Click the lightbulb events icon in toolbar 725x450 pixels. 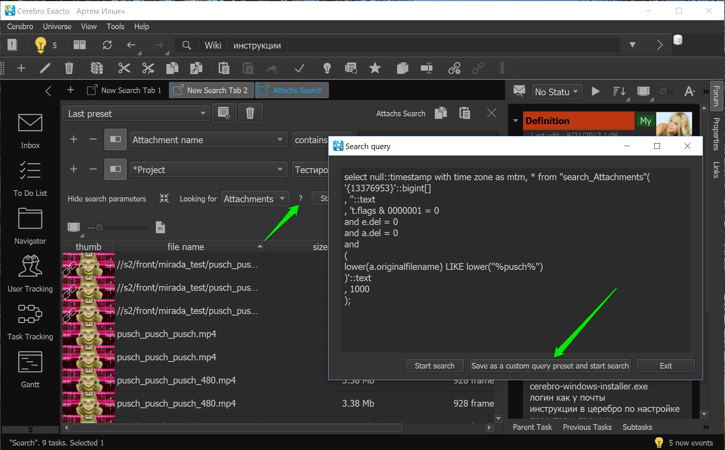click(x=40, y=45)
